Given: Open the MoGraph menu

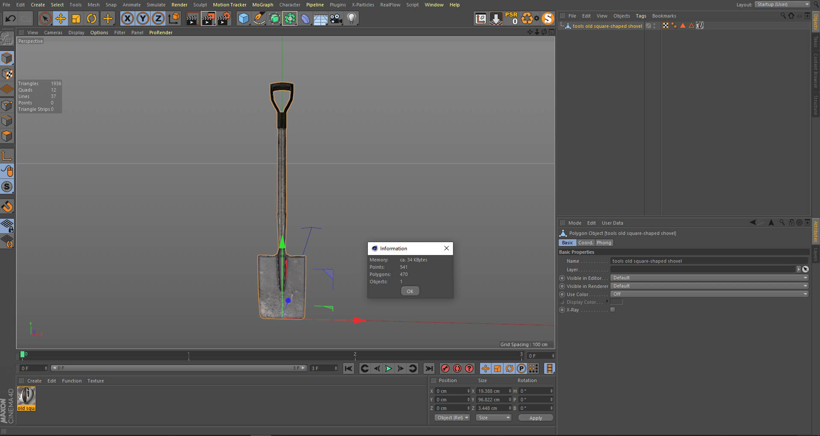Looking at the screenshot, I should coord(263,5).
